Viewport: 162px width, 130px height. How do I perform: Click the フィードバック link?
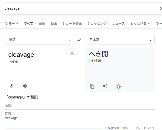[145, 128]
